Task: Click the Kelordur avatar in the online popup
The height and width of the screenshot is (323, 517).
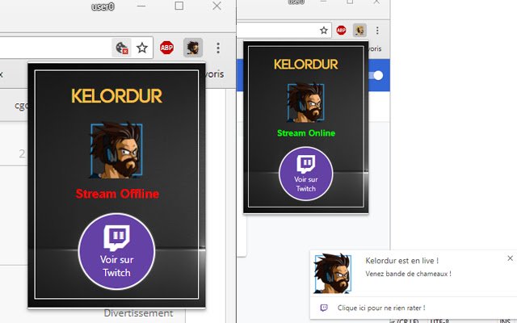Action: (x=305, y=103)
